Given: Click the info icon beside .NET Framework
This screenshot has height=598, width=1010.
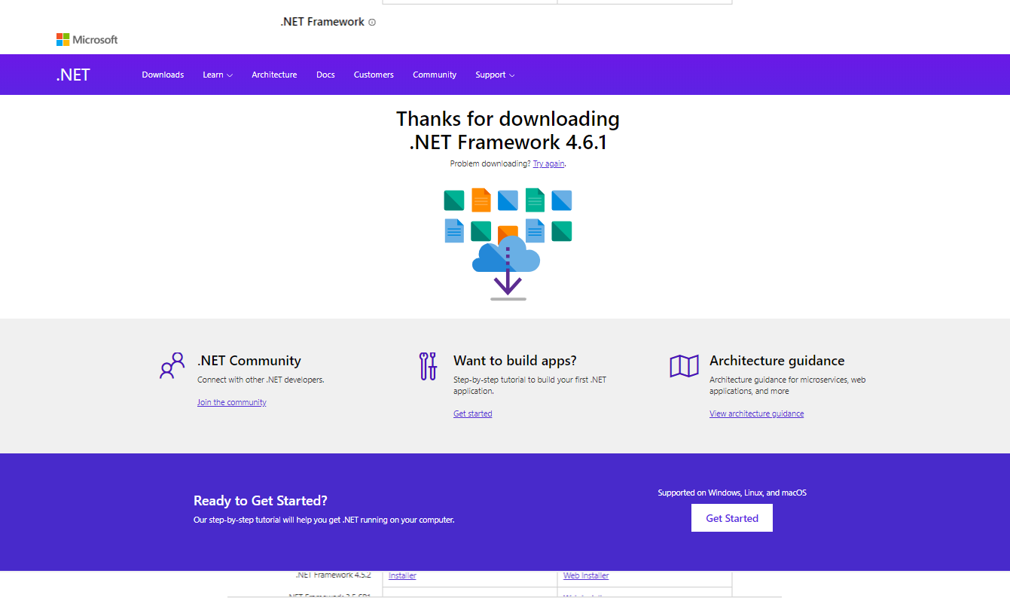Looking at the screenshot, I should click(x=372, y=23).
